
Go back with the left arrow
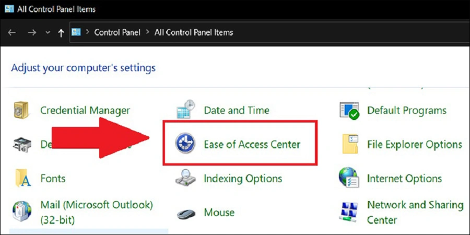pos(11,32)
